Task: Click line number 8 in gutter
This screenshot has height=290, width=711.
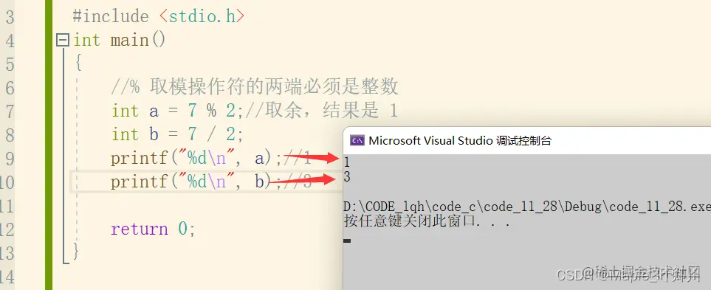Action: click(x=10, y=135)
